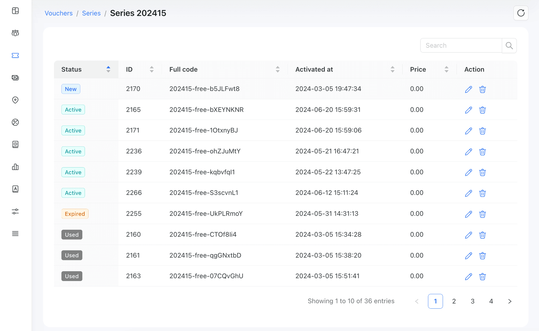Open the payments cash icon in sidebar
The width and height of the screenshot is (539, 331).
pos(15,78)
